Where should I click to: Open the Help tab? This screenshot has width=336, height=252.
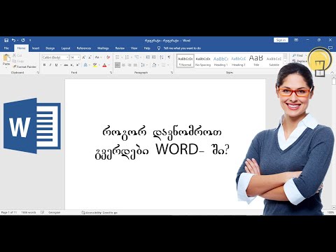click(x=147, y=48)
